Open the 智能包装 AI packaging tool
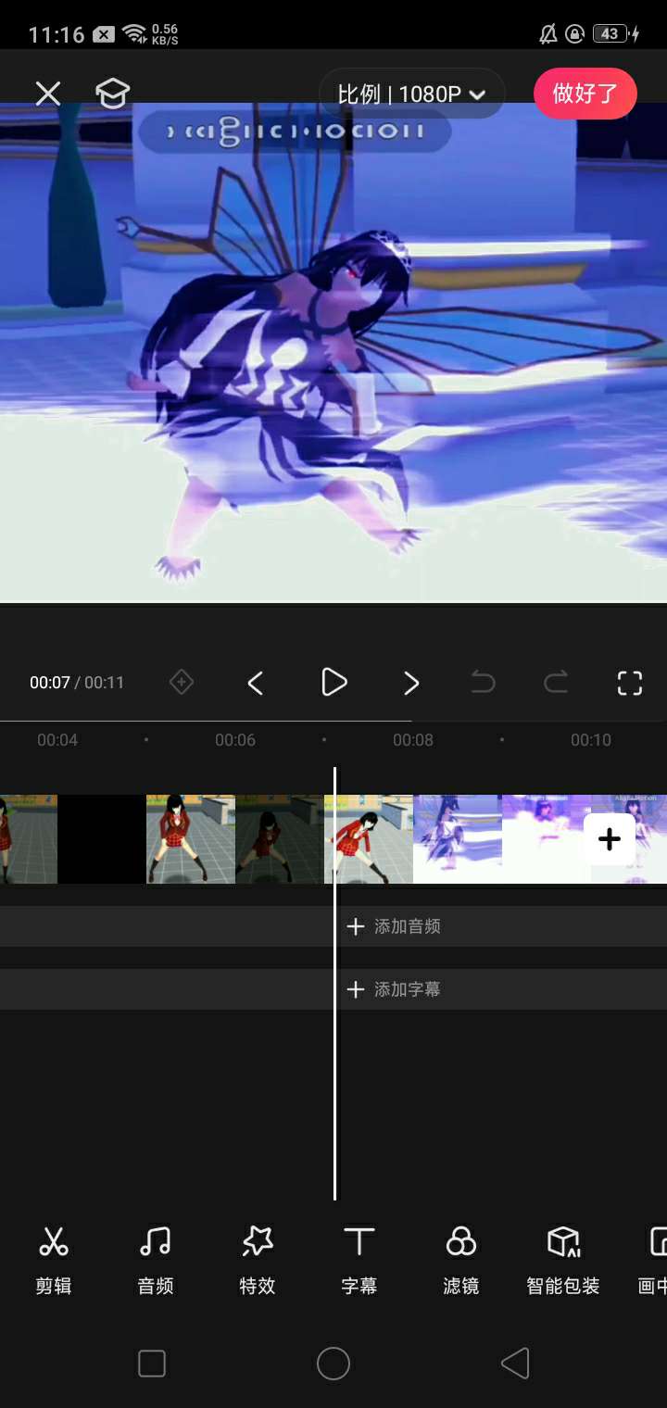The image size is (667, 1408). pos(563,1260)
